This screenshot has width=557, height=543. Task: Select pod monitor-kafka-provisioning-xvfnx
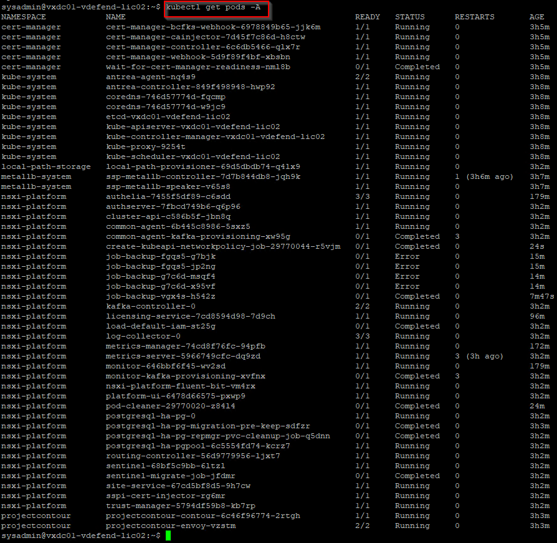coord(186,376)
